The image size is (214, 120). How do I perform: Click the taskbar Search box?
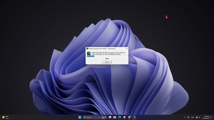click(x=95, y=117)
